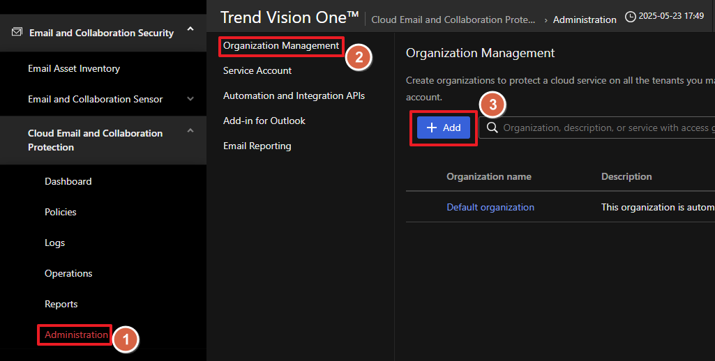This screenshot has height=361, width=715.
Task: Open the Default organization link
Action: click(490, 207)
